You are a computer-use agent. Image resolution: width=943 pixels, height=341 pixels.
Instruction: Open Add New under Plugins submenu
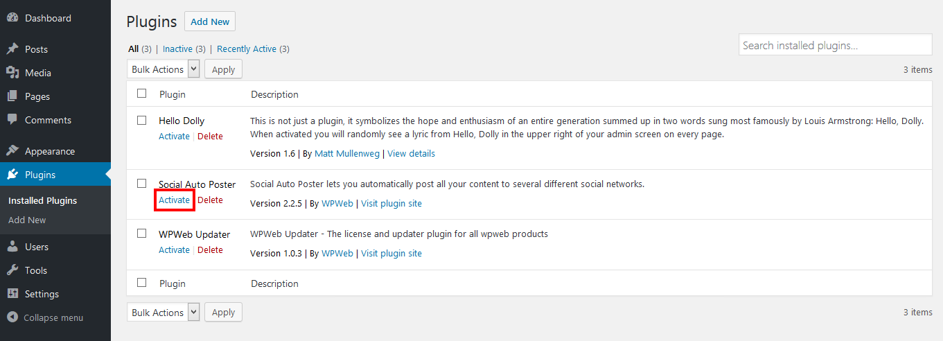tap(27, 220)
